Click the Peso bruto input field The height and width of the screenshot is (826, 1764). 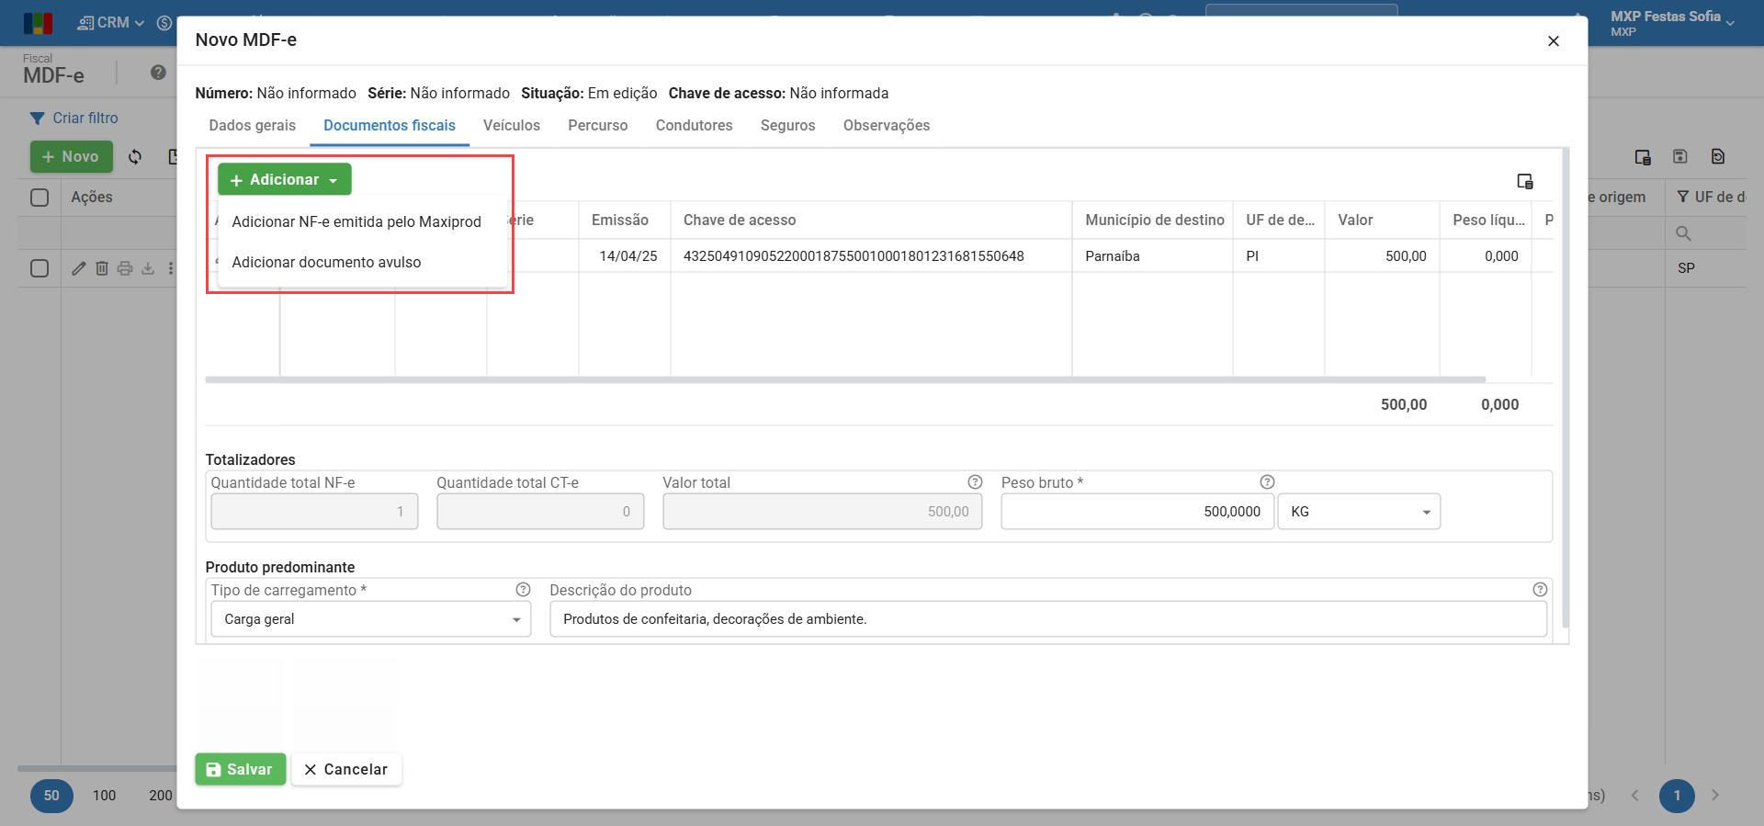(x=1136, y=512)
